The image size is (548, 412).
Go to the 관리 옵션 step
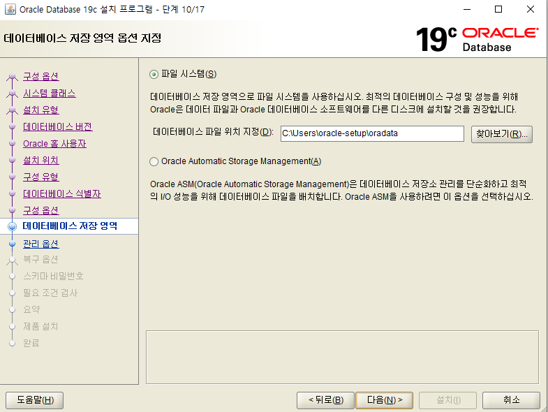41,244
